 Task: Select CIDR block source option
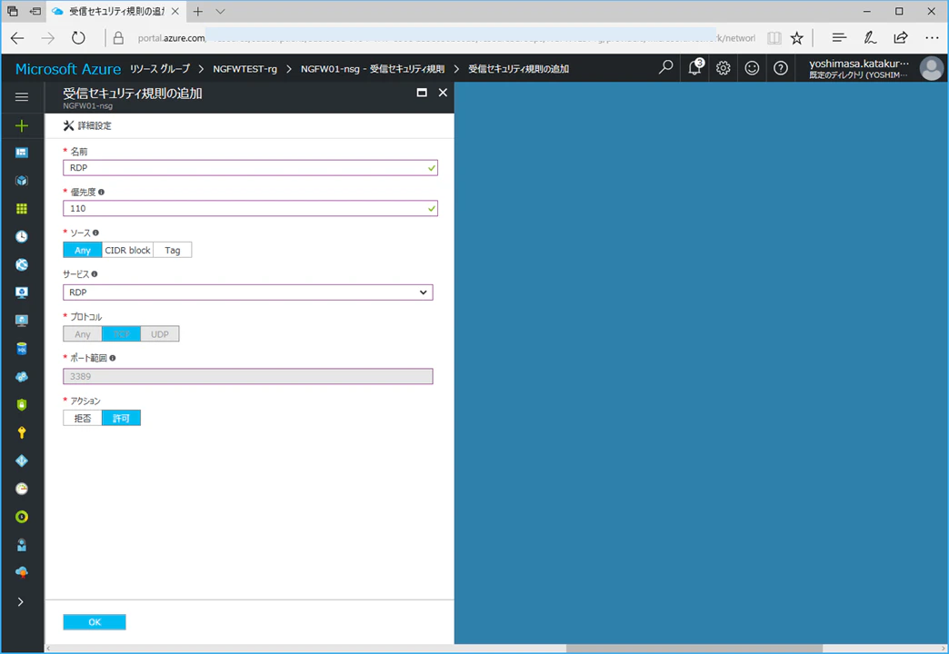(127, 250)
